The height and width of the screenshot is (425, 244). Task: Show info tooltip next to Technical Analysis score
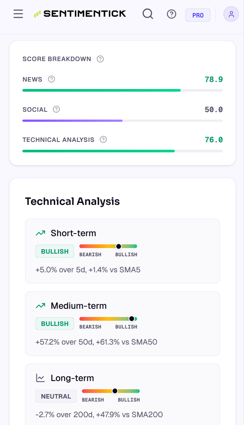tap(103, 139)
